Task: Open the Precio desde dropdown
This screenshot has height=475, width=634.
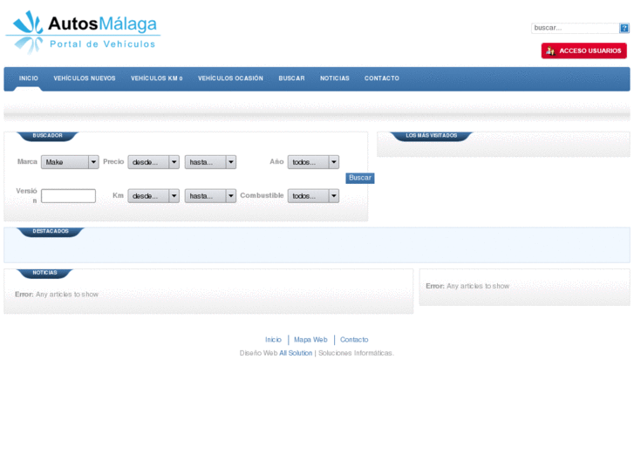Action: (x=153, y=162)
